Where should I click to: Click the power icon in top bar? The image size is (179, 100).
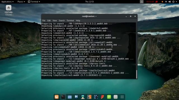[x=173, y=2]
